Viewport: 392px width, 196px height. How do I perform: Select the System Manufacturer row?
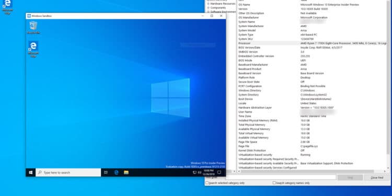point(312,26)
